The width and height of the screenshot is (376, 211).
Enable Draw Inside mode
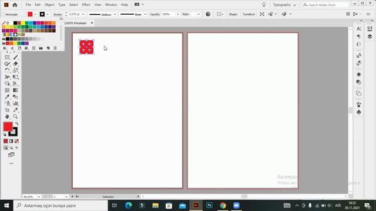[x=16, y=148]
